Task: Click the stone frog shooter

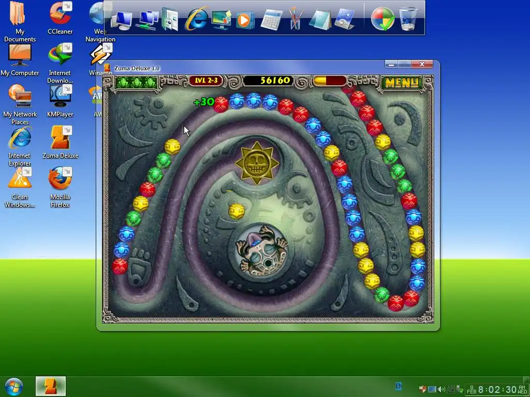Action: point(261,251)
